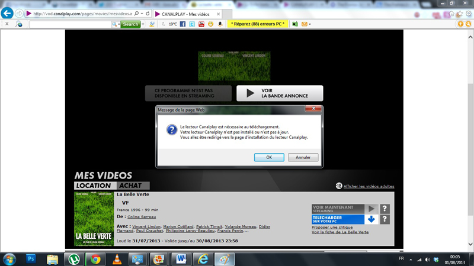Open Yolande Moreau actor link
This screenshot has height=266, width=474.
coord(241,226)
